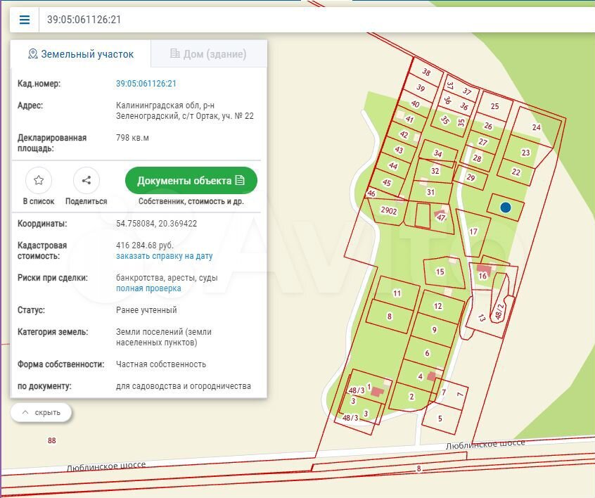Collapse the info panel with скрыть
This screenshot has width=595, height=498.
tap(41, 412)
